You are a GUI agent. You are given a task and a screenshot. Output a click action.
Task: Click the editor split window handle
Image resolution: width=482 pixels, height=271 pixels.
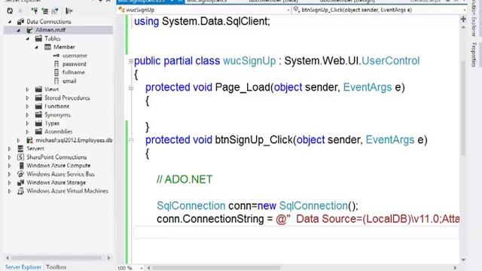coord(463,20)
